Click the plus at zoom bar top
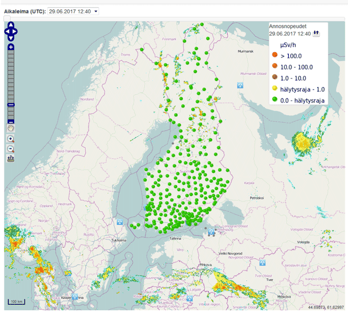 (11, 47)
